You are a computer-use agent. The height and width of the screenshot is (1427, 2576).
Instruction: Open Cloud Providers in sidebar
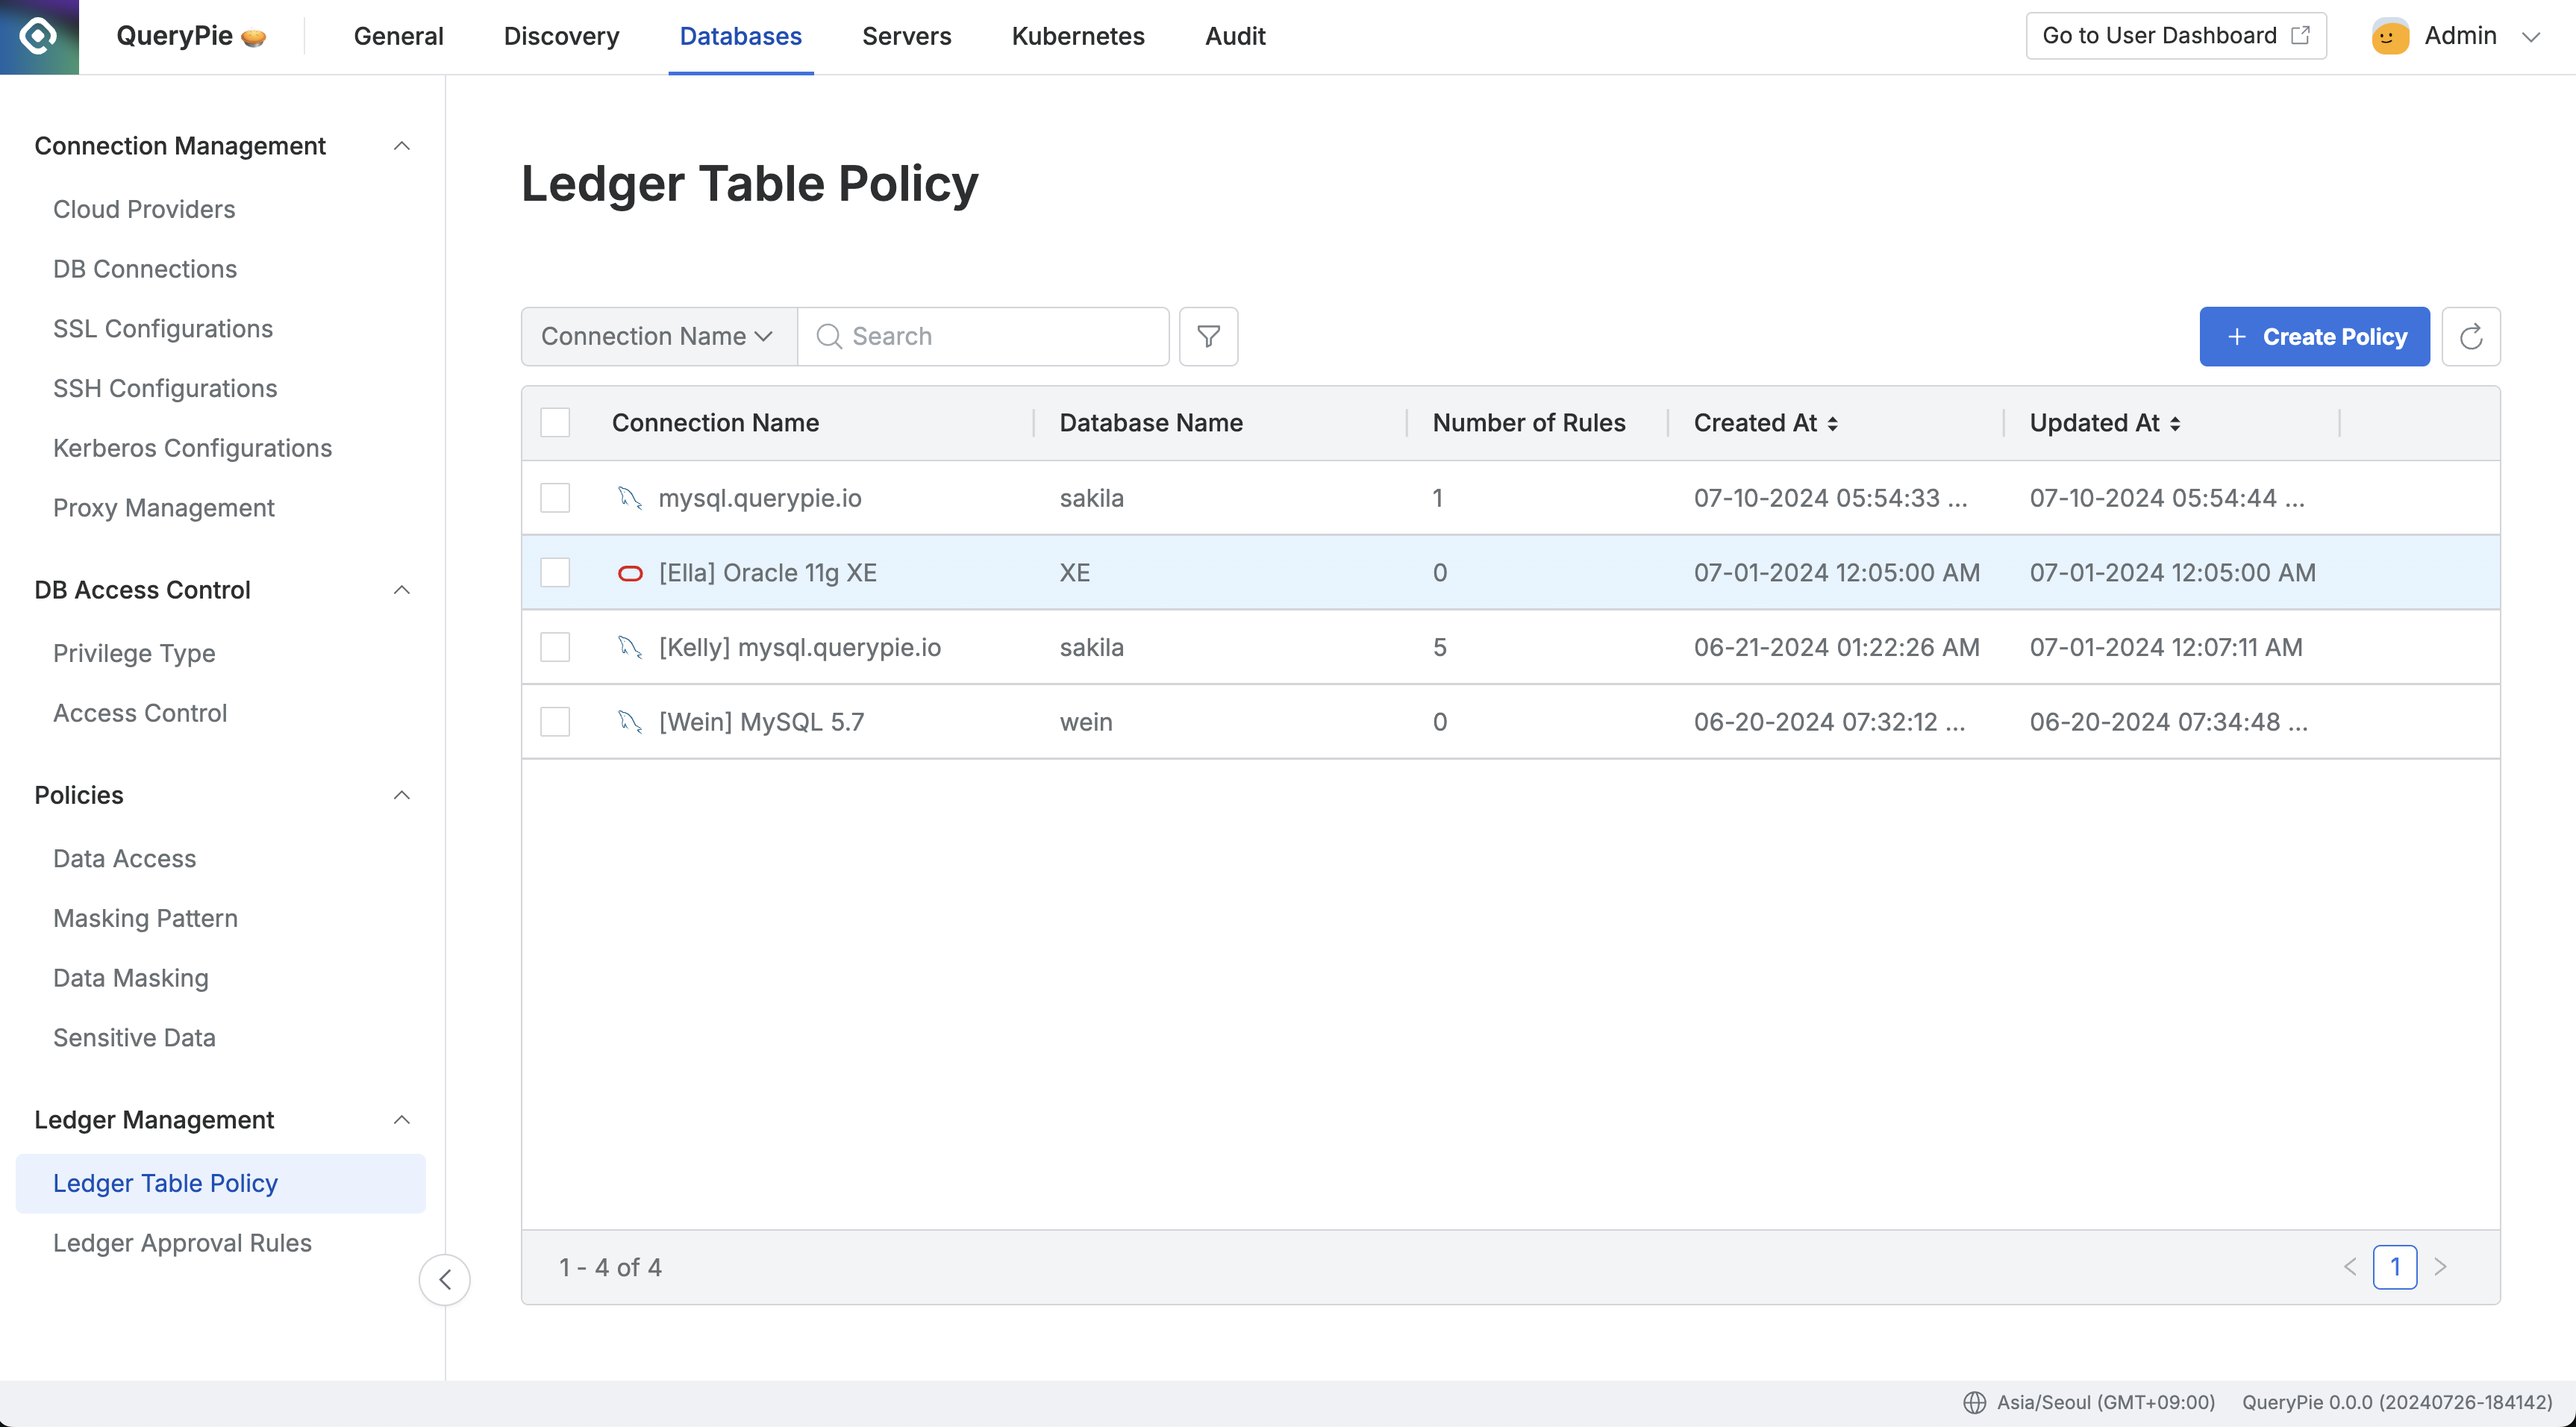point(144,209)
